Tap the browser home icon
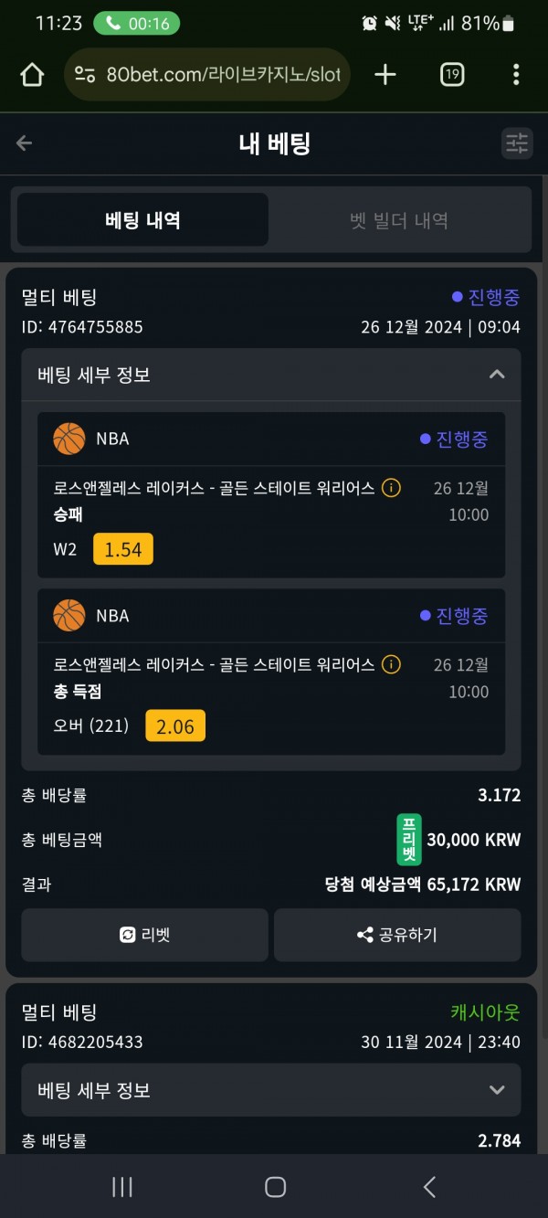Screen dimensions: 548x1218 tap(32, 74)
